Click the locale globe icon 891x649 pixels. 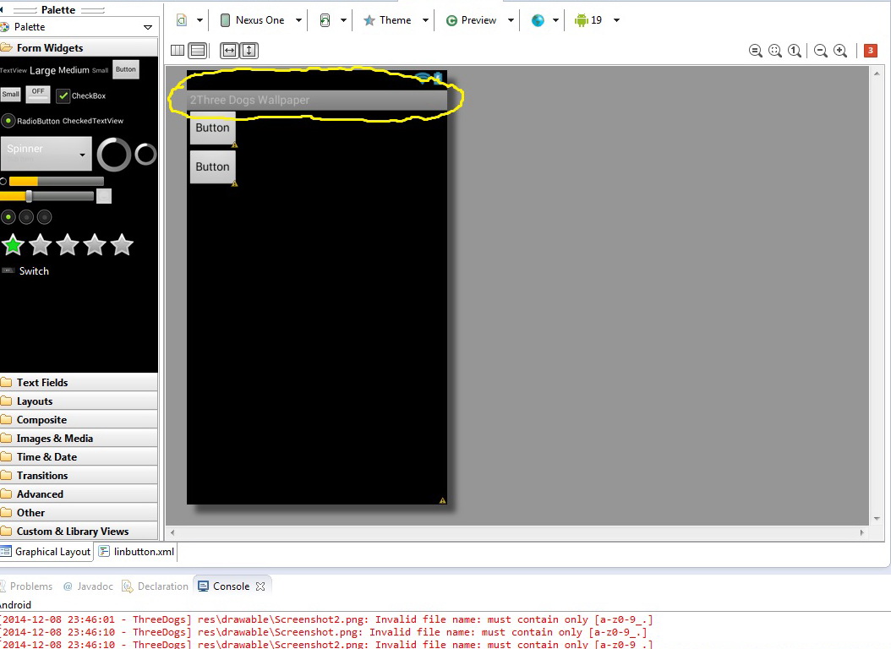(538, 20)
